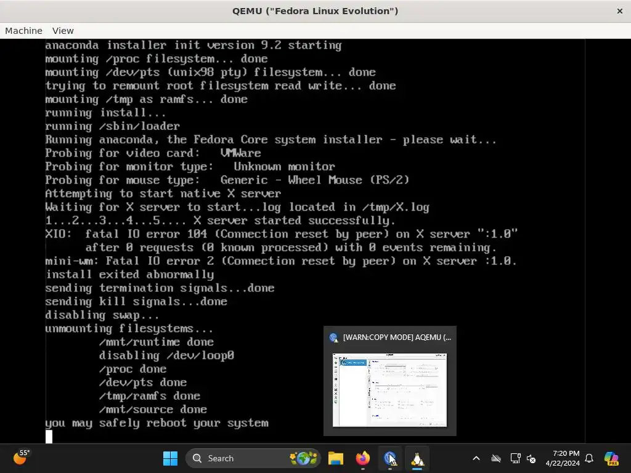Open the weather widget showing 55°
The height and width of the screenshot is (473, 631).
point(22,458)
